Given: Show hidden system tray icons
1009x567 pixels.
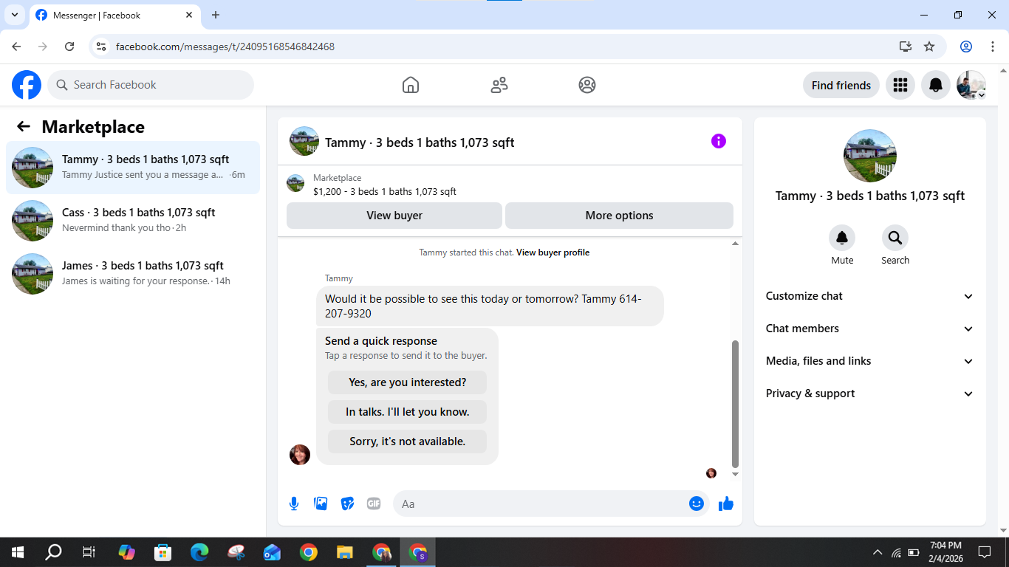Looking at the screenshot, I should [x=878, y=552].
